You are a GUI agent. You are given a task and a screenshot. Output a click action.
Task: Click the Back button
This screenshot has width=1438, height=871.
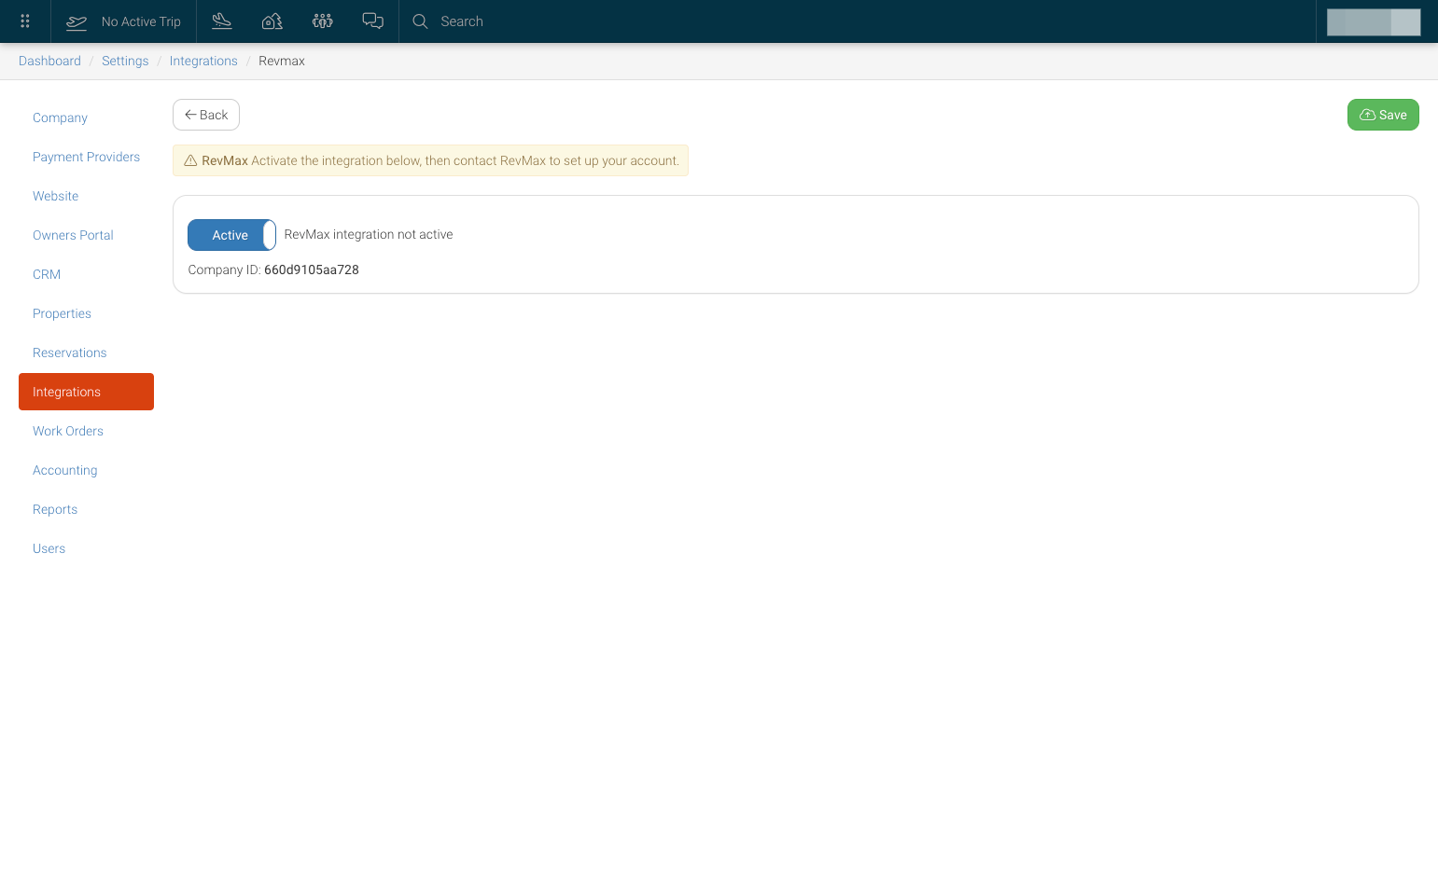pos(206,115)
